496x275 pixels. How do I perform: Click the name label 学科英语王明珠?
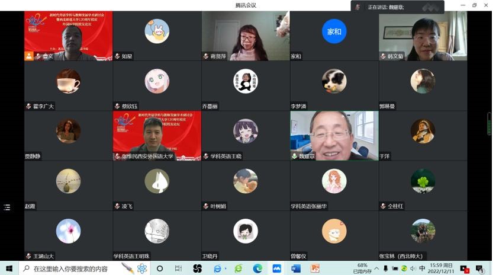click(x=131, y=256)
